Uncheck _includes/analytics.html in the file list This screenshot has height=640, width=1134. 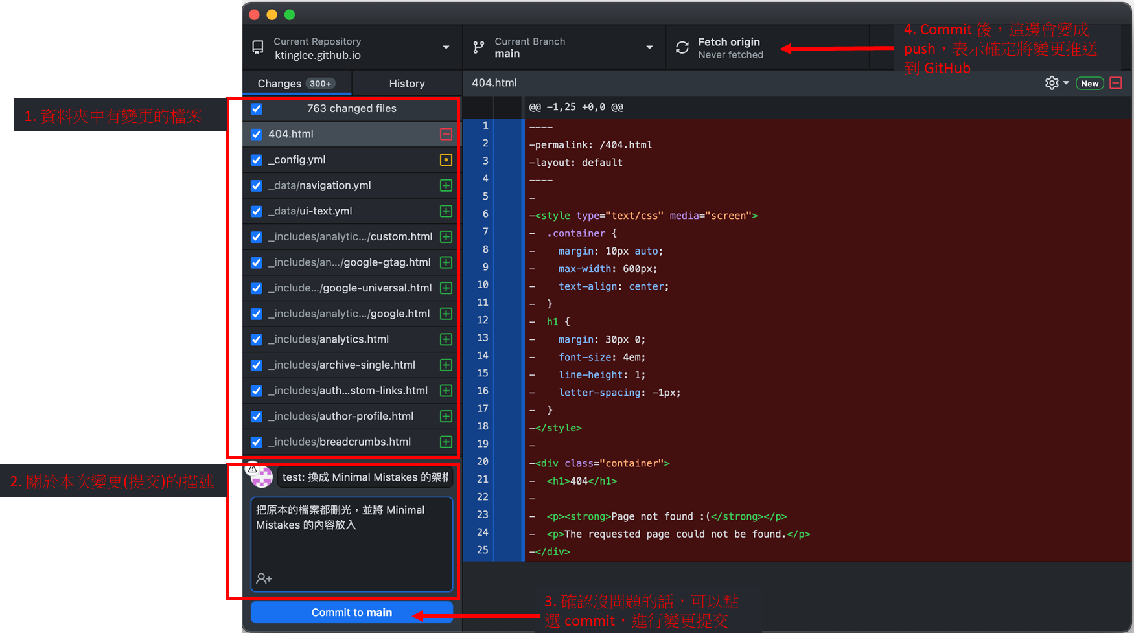tap(256, 339)
